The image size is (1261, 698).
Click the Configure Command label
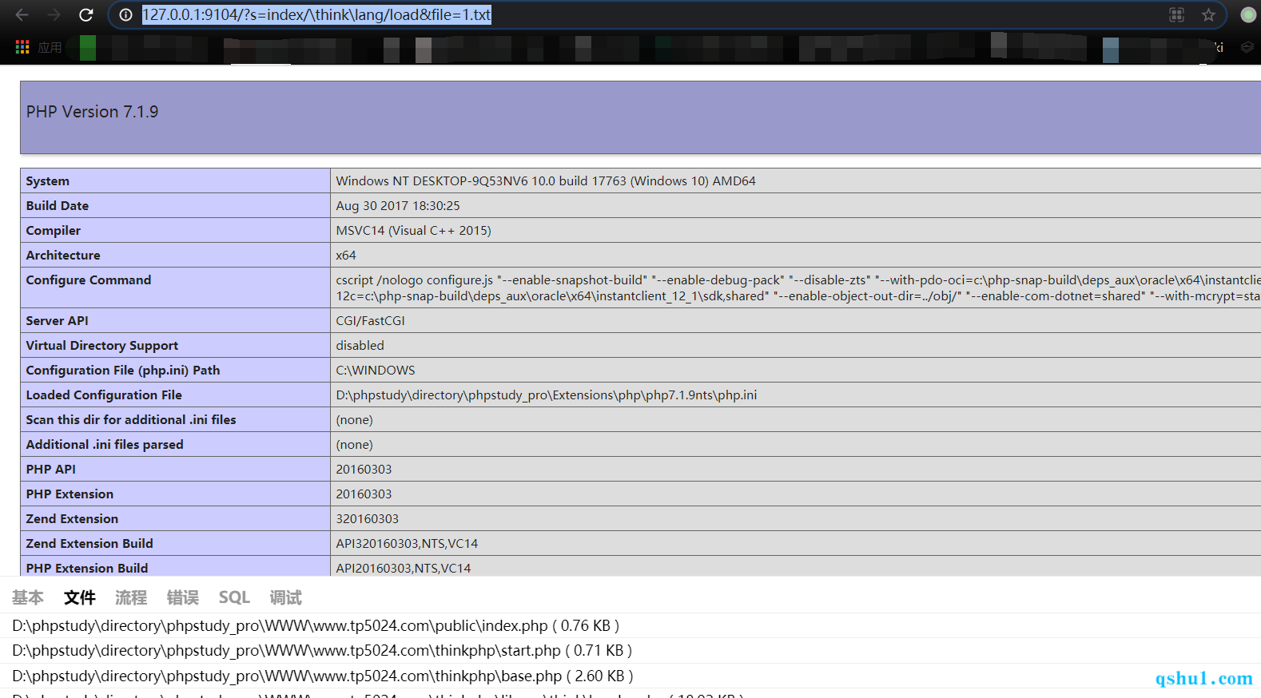tap(88, 280)
